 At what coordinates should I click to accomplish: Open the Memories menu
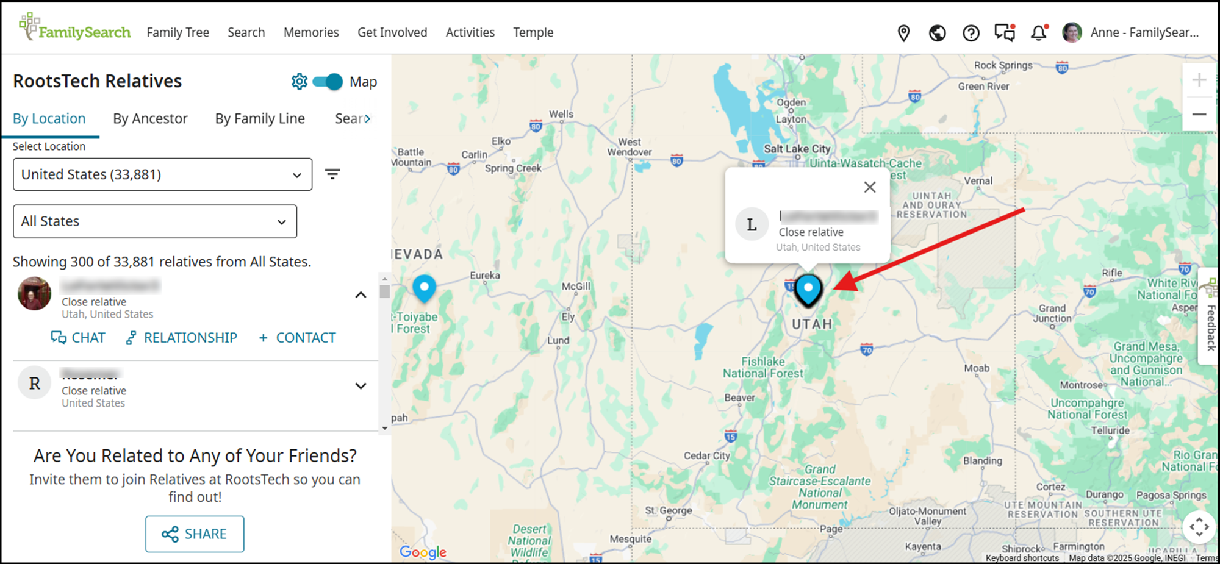(x=311, y=32)
